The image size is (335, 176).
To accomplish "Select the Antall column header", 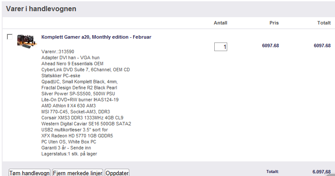I will 220,23.
